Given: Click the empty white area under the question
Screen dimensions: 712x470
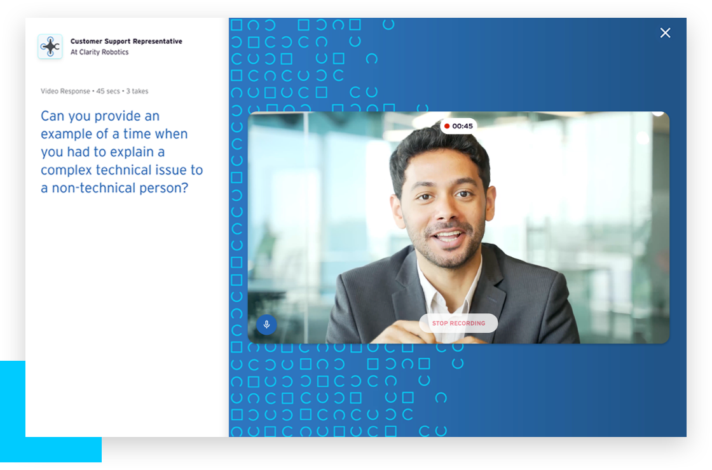Looking at the screenshot, I should 127,318.
